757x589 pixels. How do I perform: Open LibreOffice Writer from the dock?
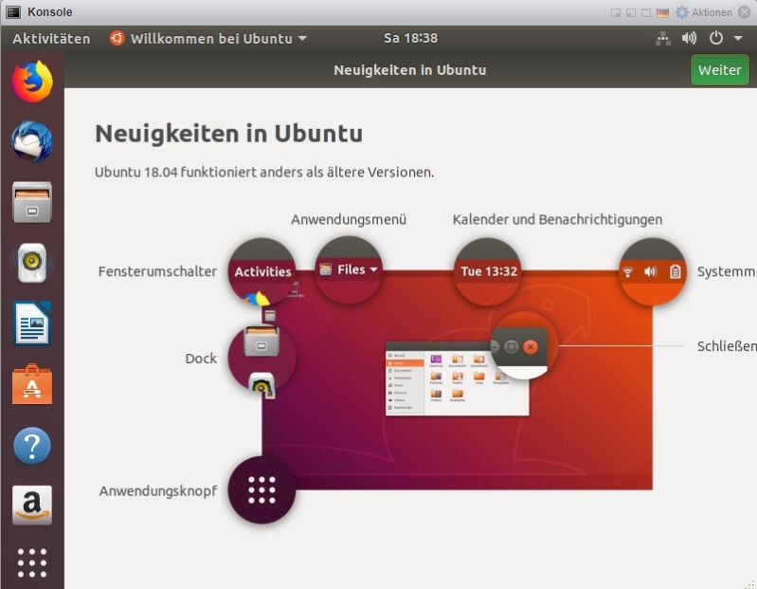tap(32, 323)
